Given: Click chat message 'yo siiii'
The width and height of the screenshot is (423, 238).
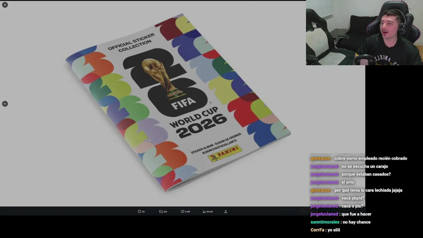Looking at the screenshot, I should click(x=334, y=230).
